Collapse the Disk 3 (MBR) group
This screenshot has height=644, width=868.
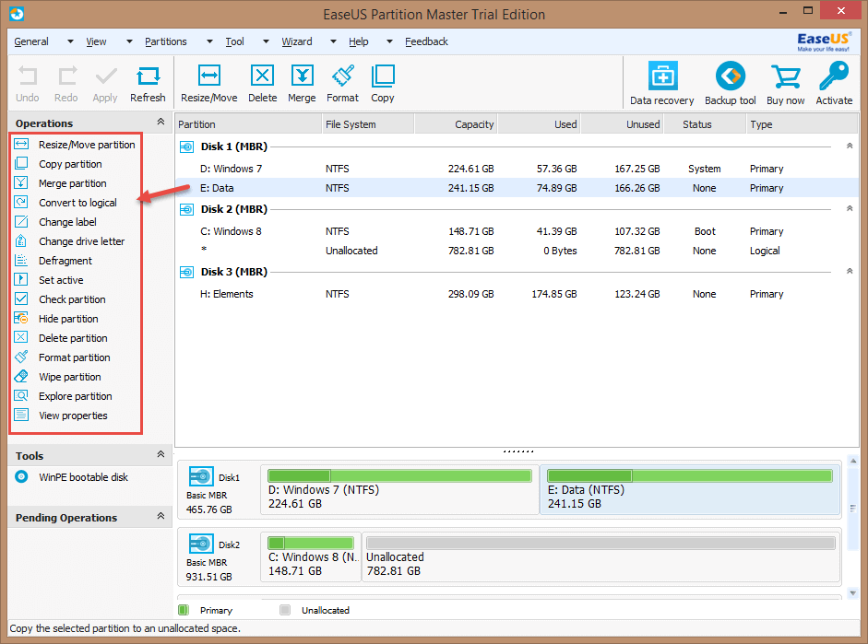pyautogui.click(x=850, y=272)
